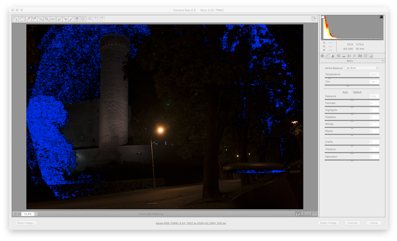Switch to the Tone Curve tab

328,56
